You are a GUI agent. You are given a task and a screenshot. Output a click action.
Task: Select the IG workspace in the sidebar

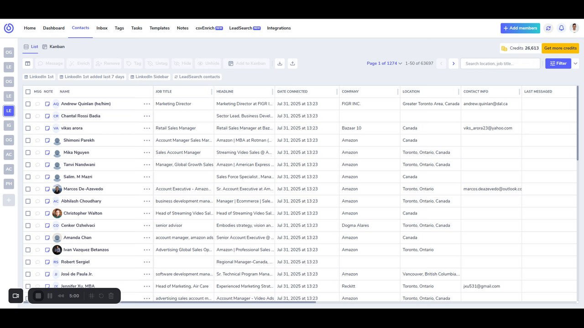[9, 125]
